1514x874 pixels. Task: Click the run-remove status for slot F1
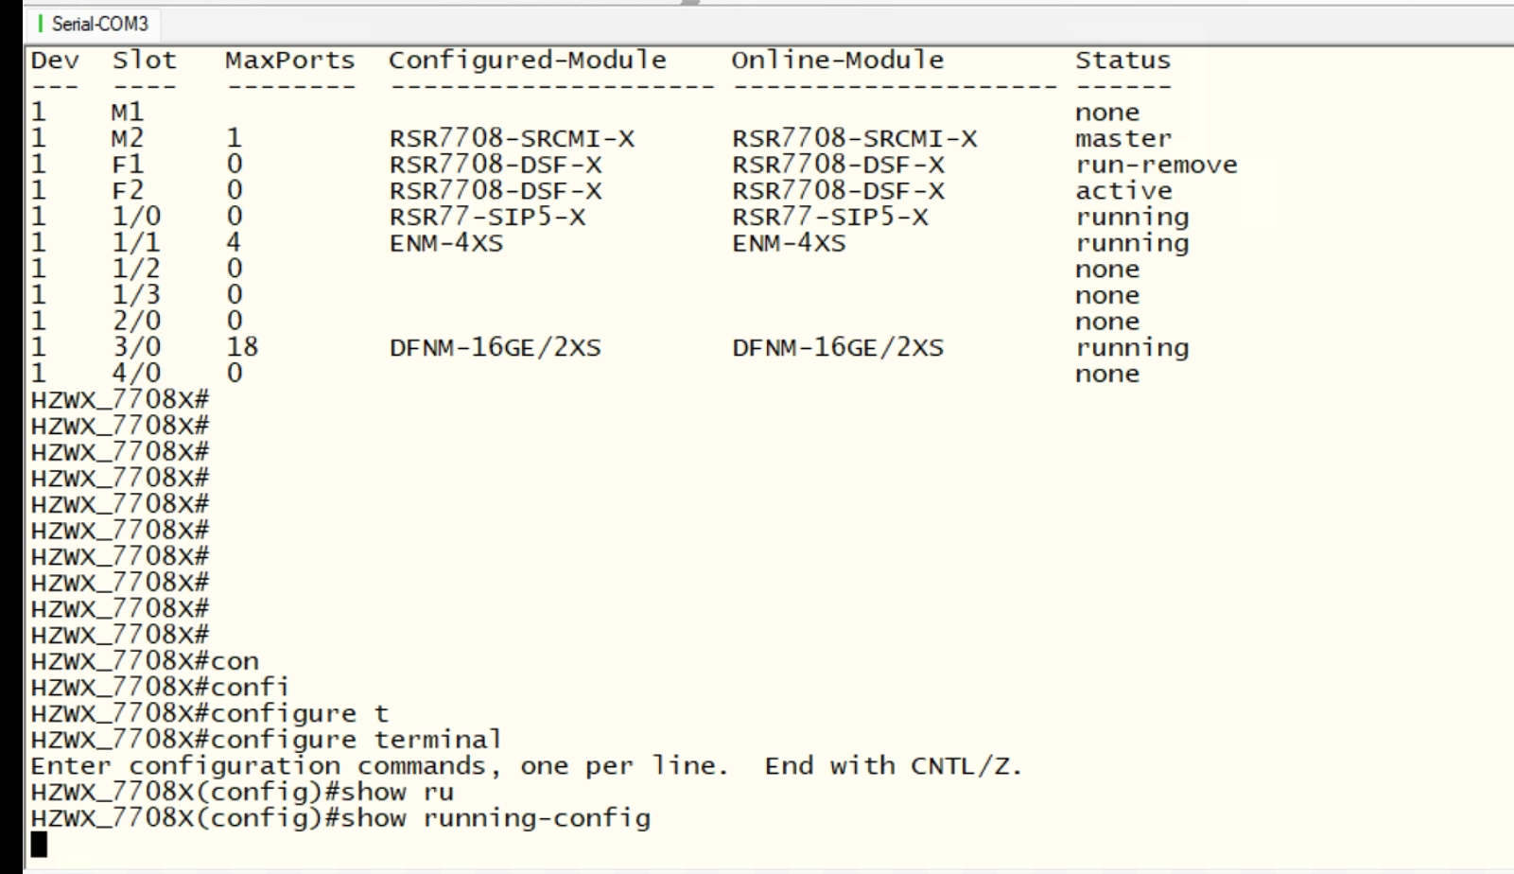click(x=1156, y=165)
